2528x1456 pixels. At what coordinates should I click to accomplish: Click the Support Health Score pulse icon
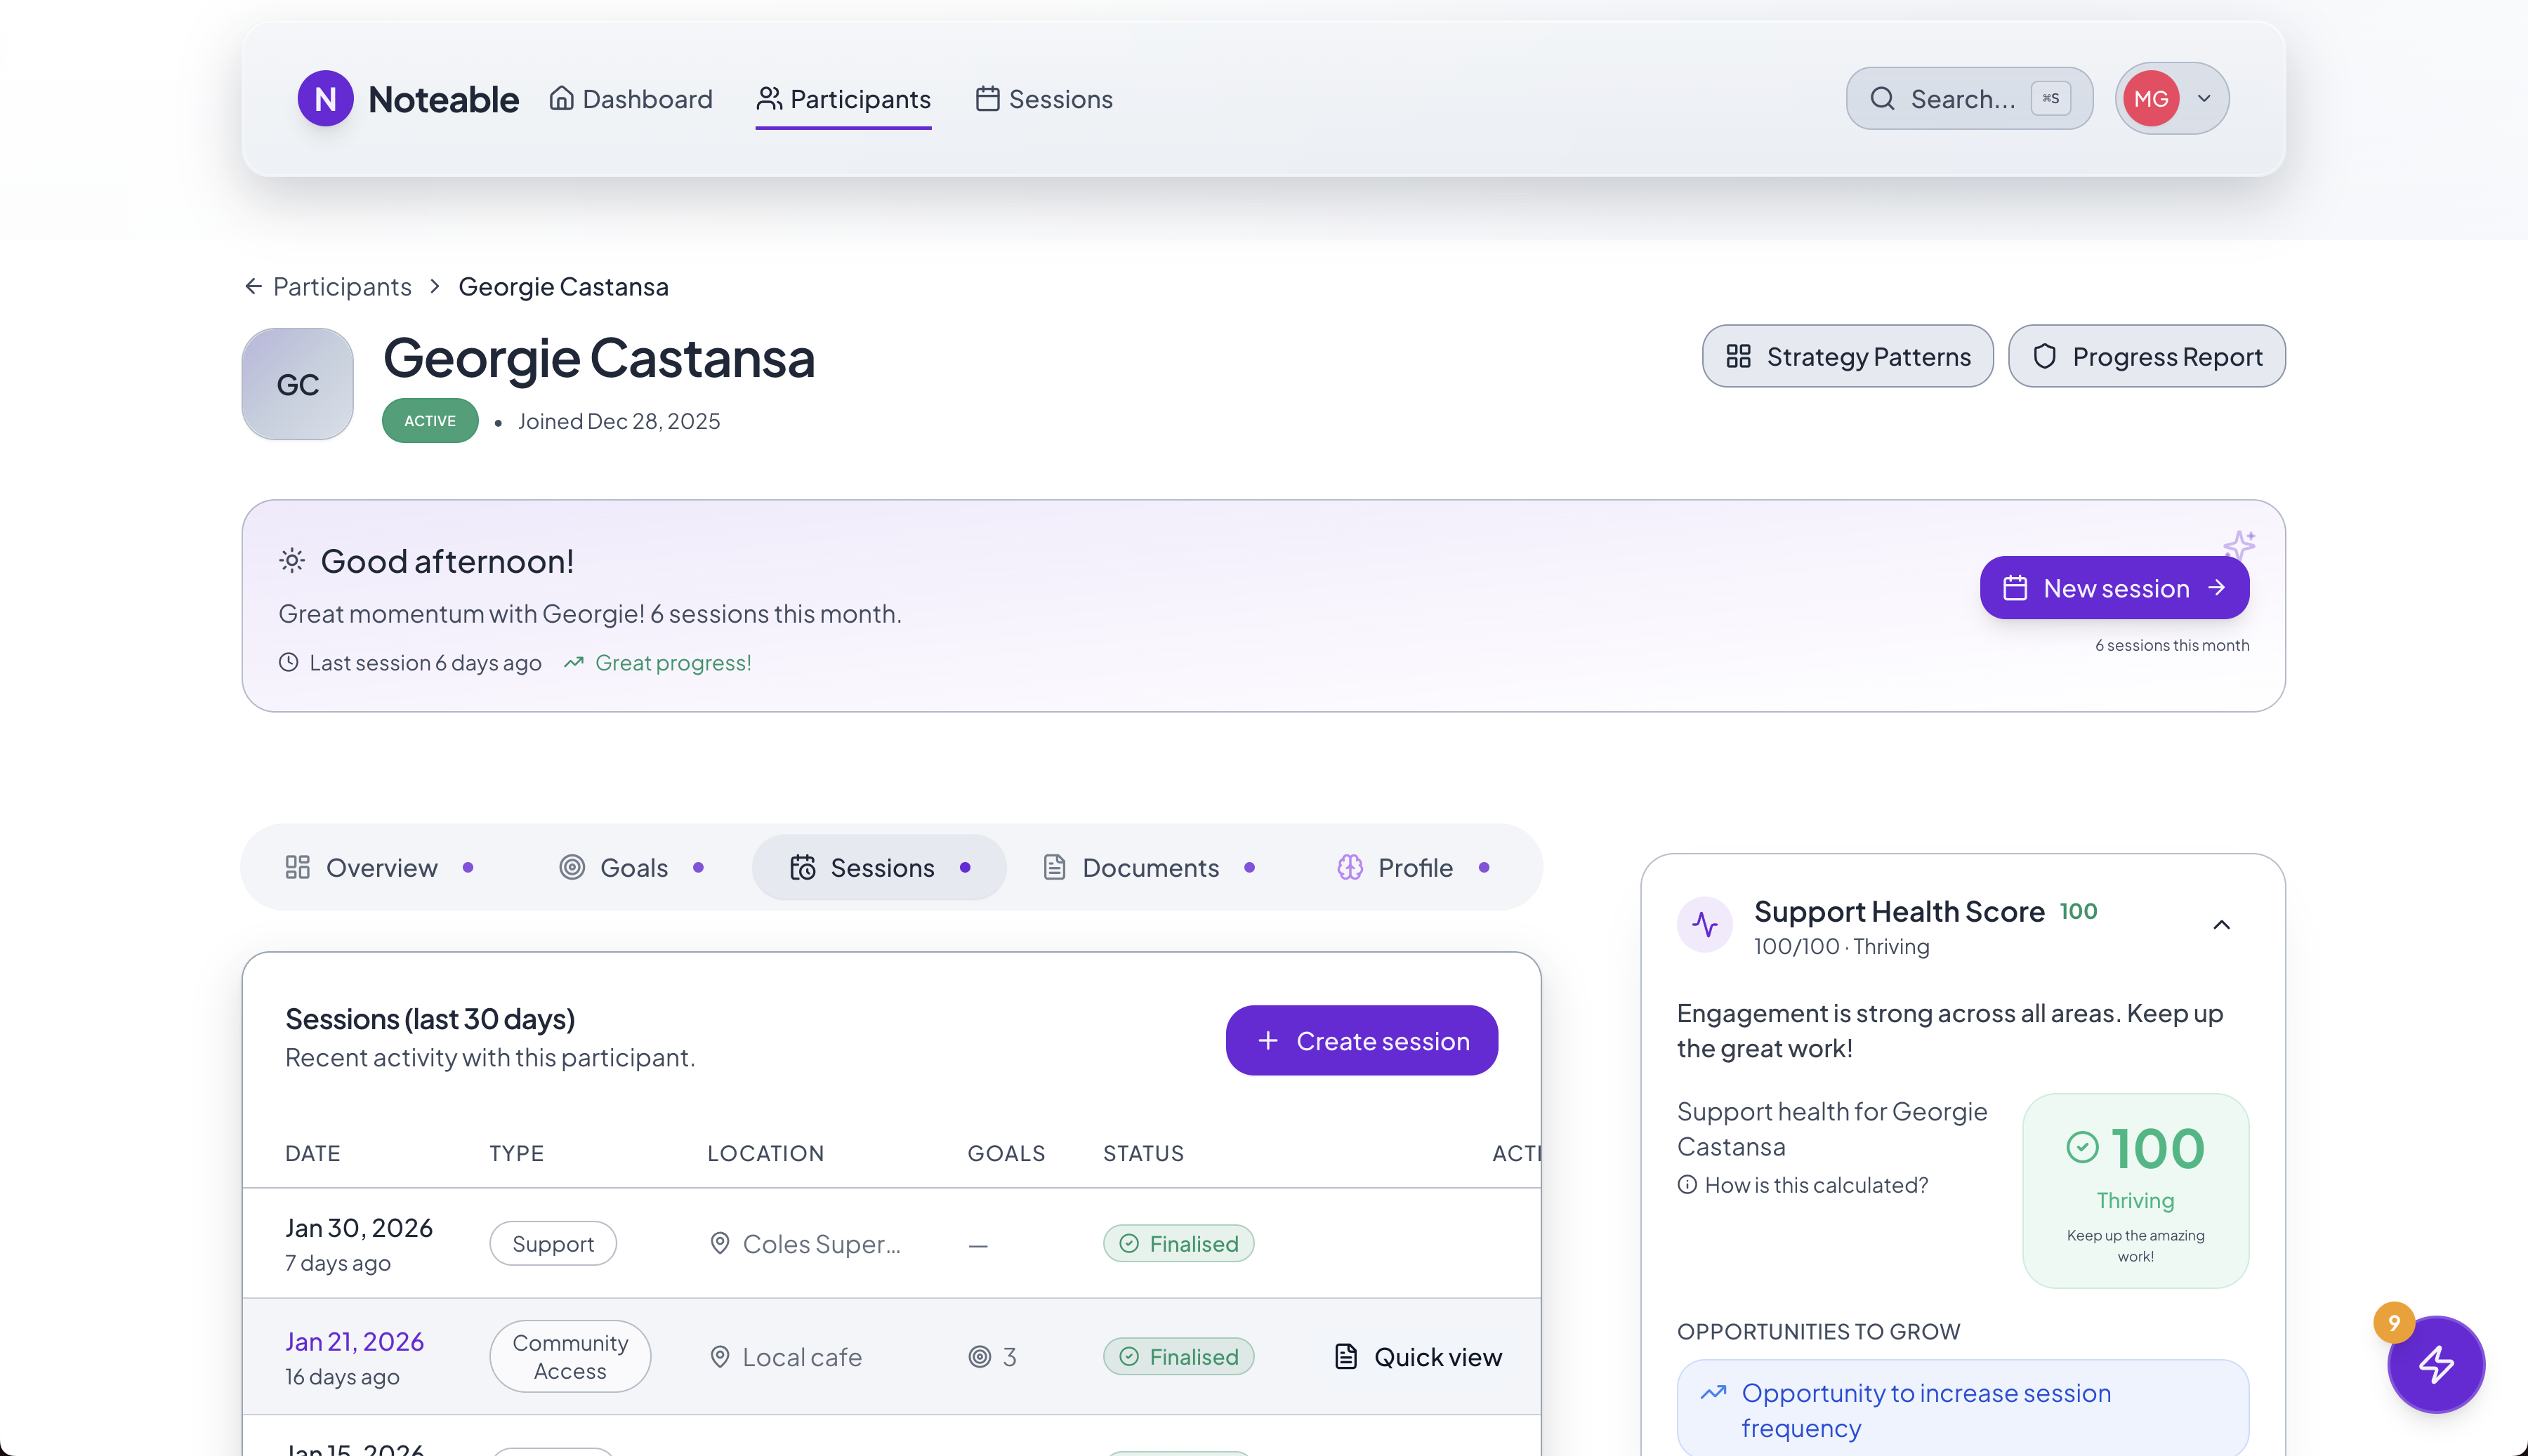tap(1704, 924)
